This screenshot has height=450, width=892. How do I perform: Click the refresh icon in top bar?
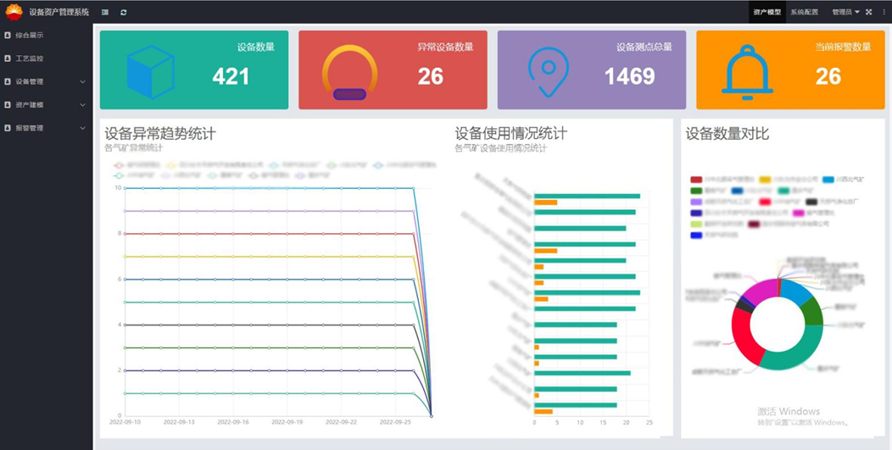(x=124, y=12)
